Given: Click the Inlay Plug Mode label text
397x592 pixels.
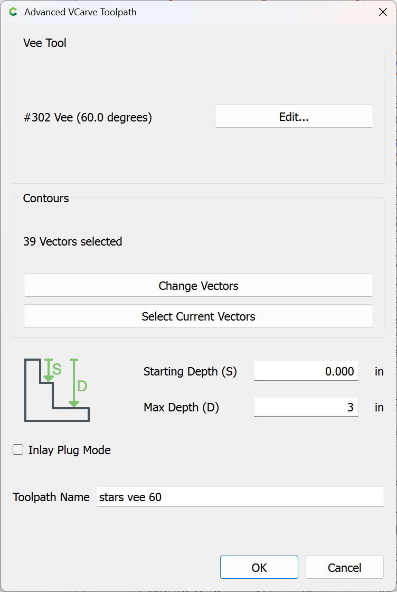Looking at the screenshot, I should (x=70, y=450).
